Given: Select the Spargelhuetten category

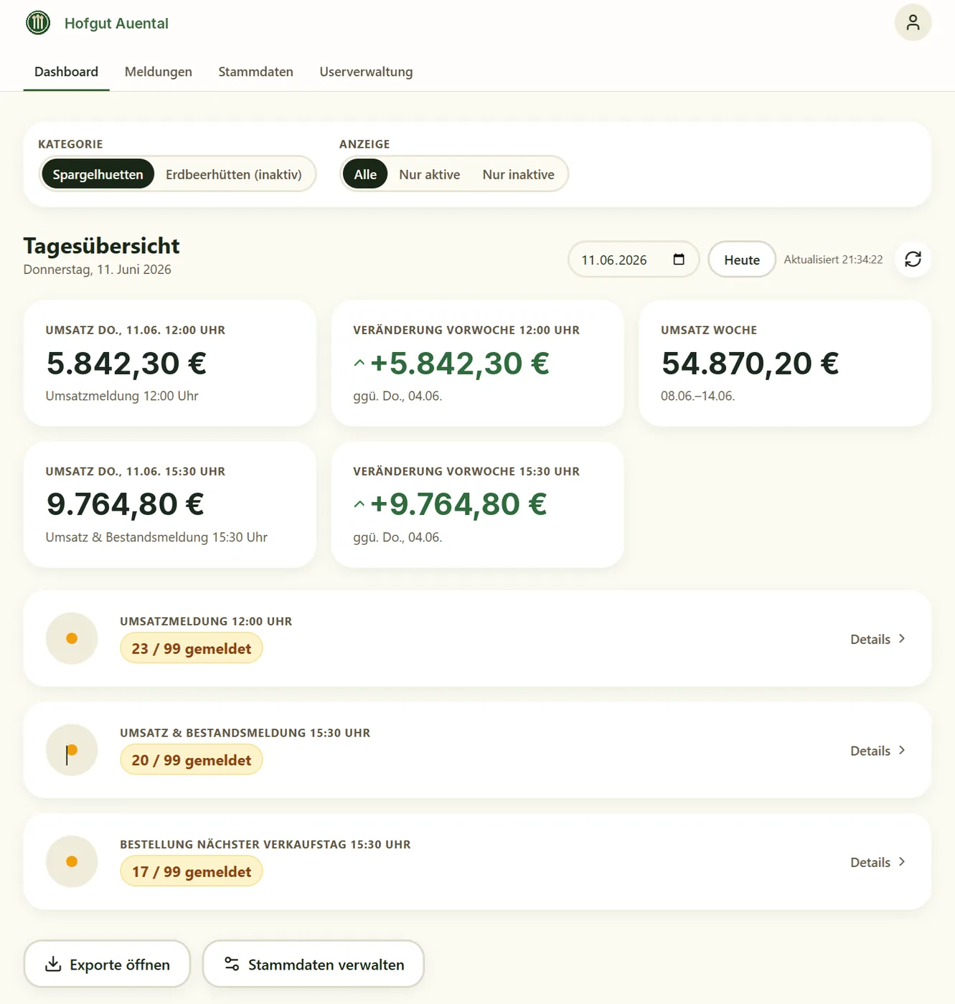Looking at the screenshot, I should pyautogui.click(x=98, y=174).
